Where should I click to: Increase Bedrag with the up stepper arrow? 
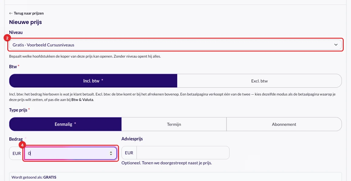[x=111, y=152]
